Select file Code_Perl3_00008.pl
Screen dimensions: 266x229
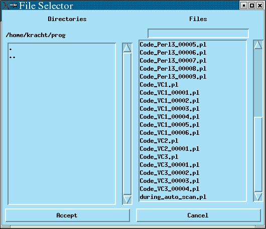point(173,69)
